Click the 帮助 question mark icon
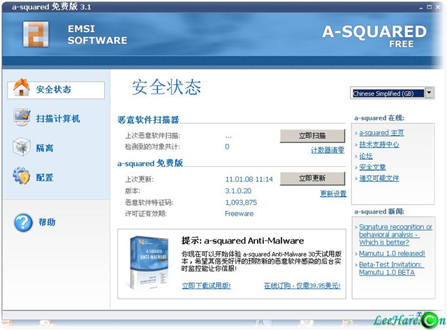 23,223
